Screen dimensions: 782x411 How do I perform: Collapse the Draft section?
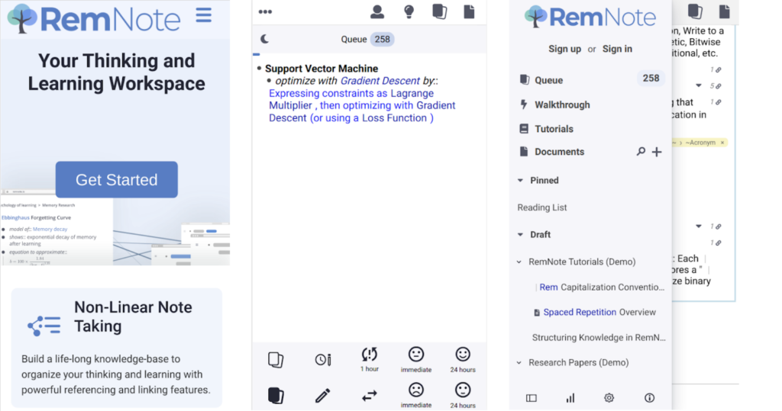click(520, 234)
